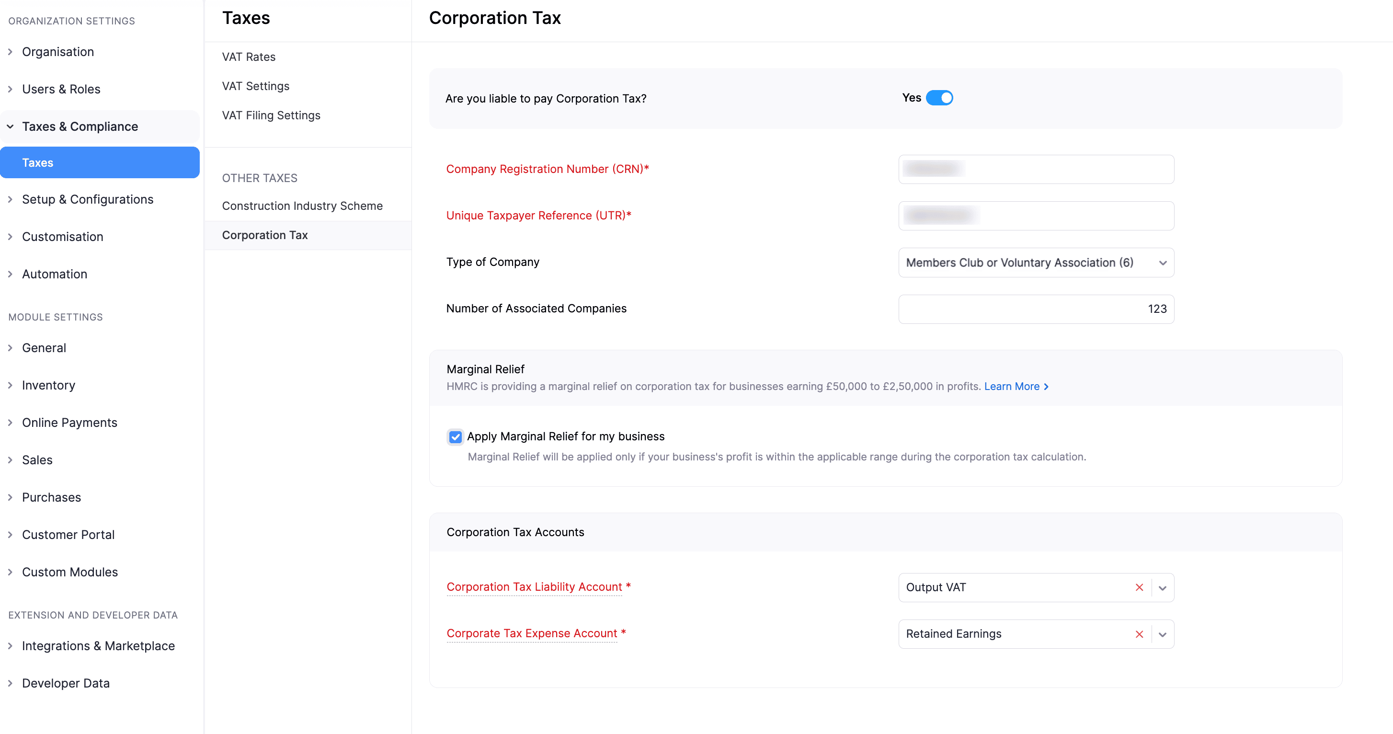Expand the Developer Data section
Screen dimensions: 1393x734
point(66,683)
